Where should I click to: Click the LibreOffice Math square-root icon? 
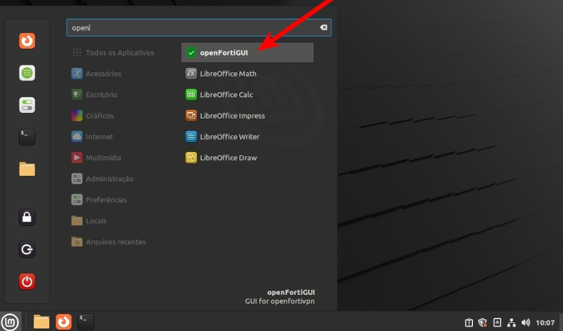191,74
